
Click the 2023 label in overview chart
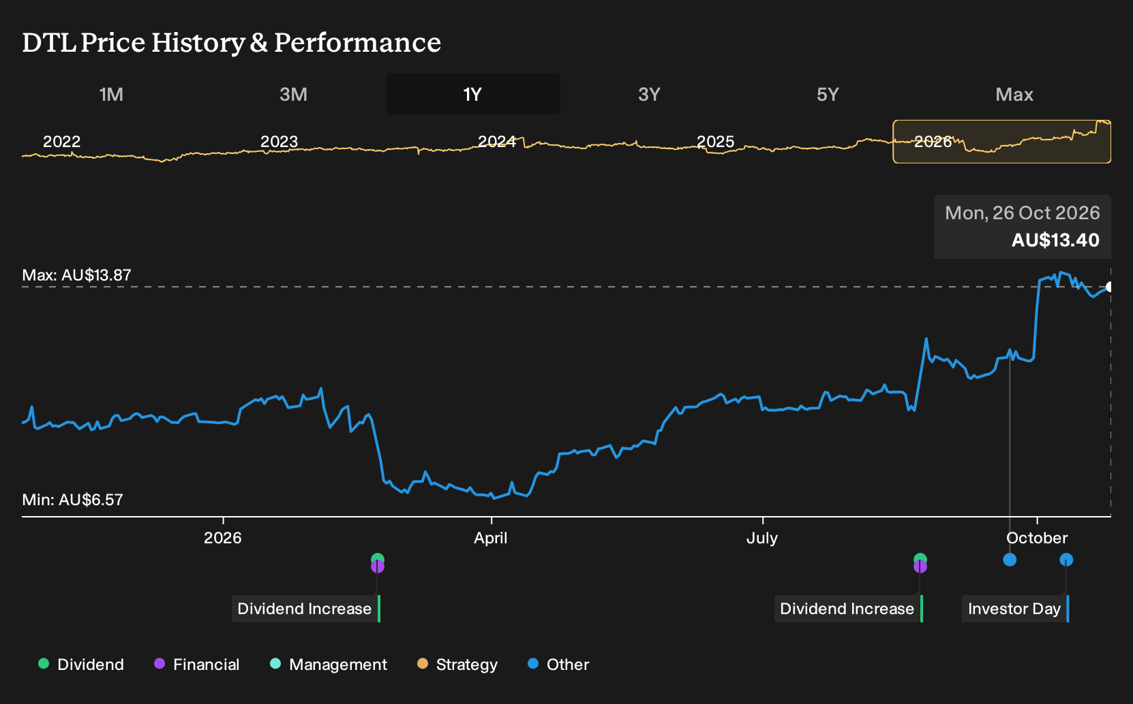pos(280,142)
